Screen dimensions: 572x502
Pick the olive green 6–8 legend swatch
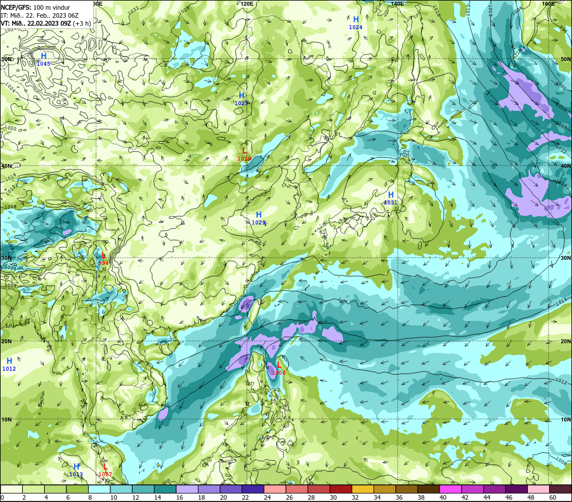click(x=77, y=489)
